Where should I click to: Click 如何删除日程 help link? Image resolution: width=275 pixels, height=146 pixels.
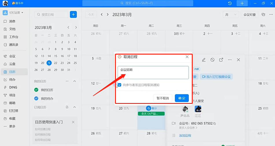[43, 135]
